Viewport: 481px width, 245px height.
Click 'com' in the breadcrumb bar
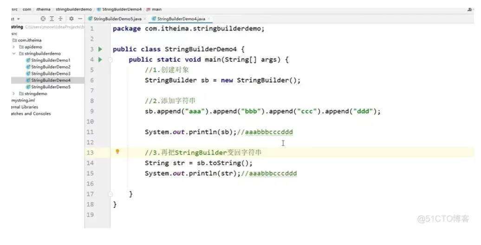[27, 9]
